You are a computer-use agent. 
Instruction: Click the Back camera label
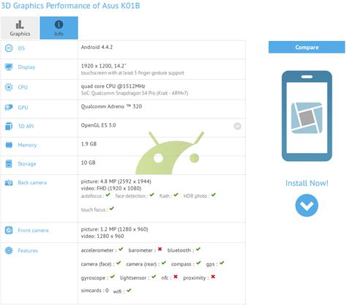pyautogui.click(x=32, y=182)
